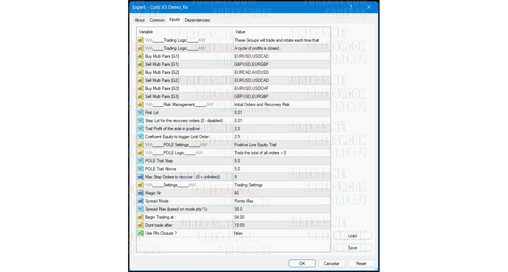Reset inputs with the Reset button
Image resolution: width=508 pixels, height=272 pixels.
point(361,264)
